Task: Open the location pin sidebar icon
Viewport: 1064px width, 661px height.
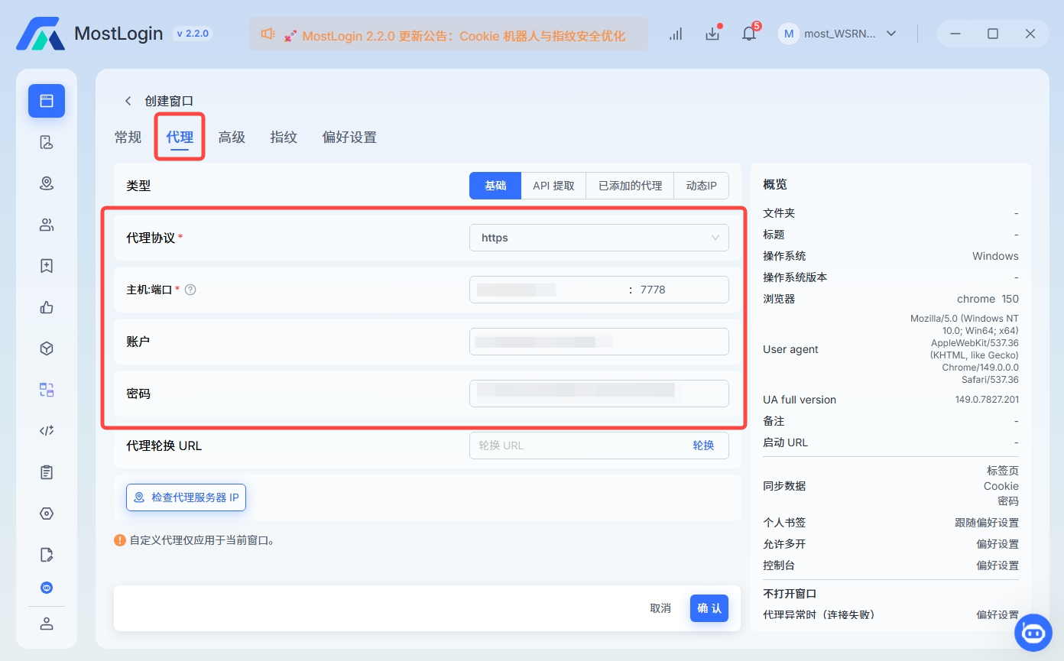Action: tap(47, 183)
